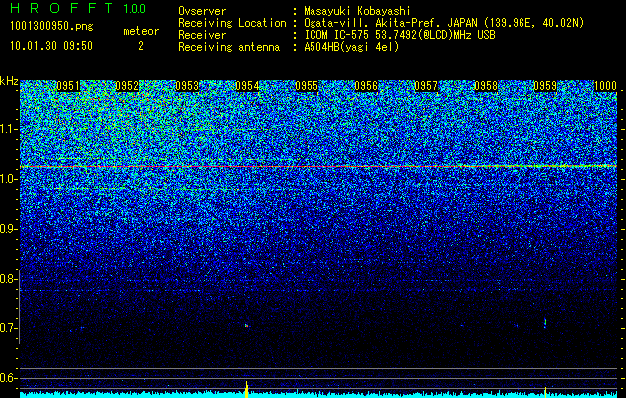Click the Receiving antenna label
This screenshot has height=398, width=626.
[x=229, y=47]
